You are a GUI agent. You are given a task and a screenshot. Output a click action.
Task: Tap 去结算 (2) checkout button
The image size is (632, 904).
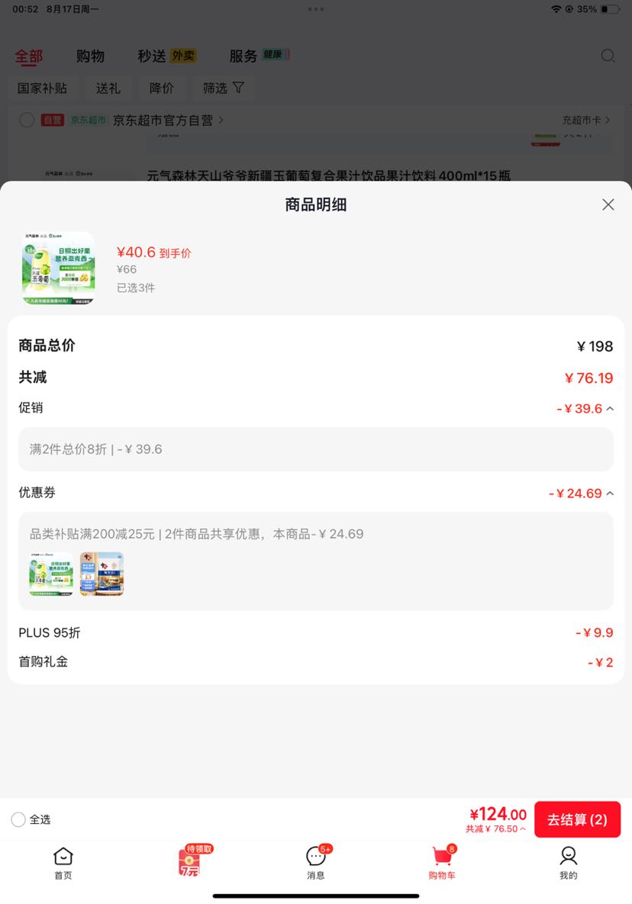[577, 819]
